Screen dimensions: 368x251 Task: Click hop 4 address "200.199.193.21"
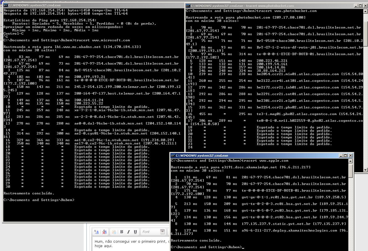[90, 77]
